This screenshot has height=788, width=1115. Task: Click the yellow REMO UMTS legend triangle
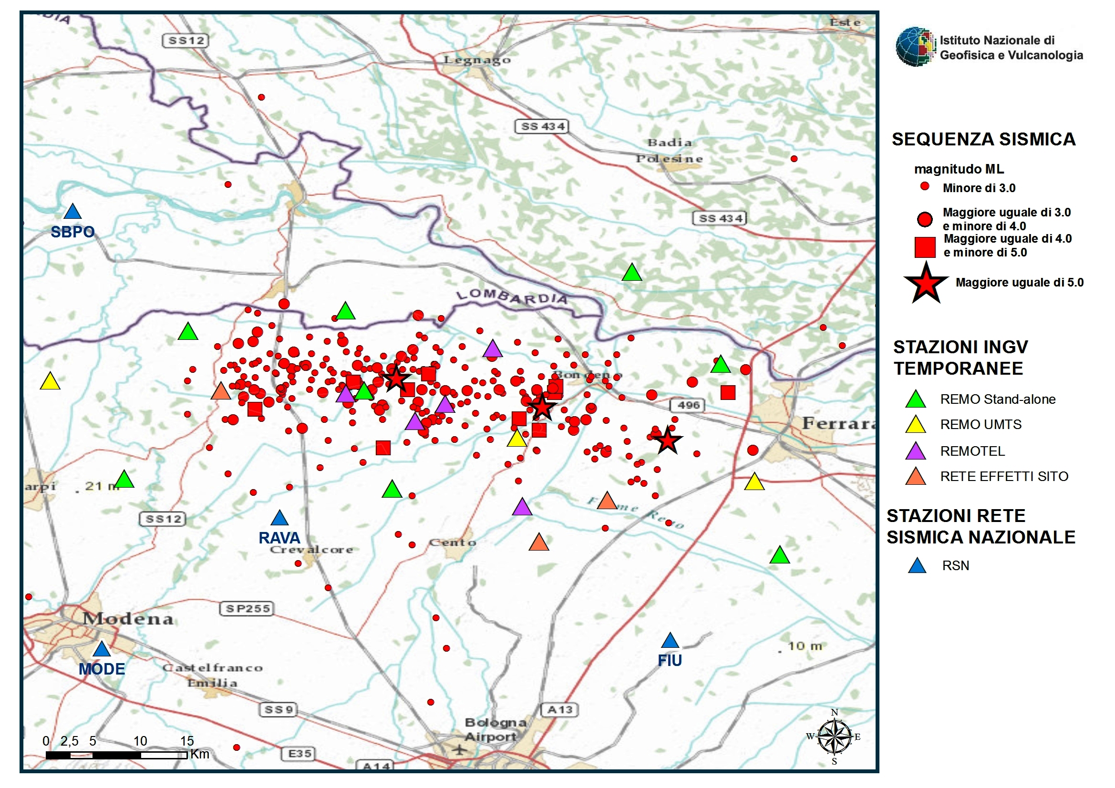(x=916, y=425)
